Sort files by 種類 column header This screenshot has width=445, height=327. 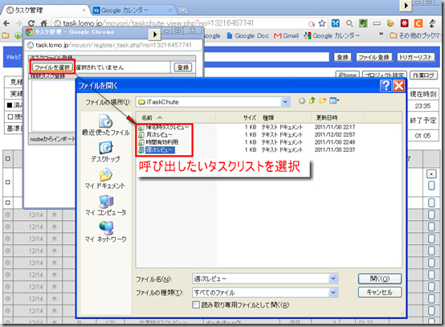coord(285,117)
